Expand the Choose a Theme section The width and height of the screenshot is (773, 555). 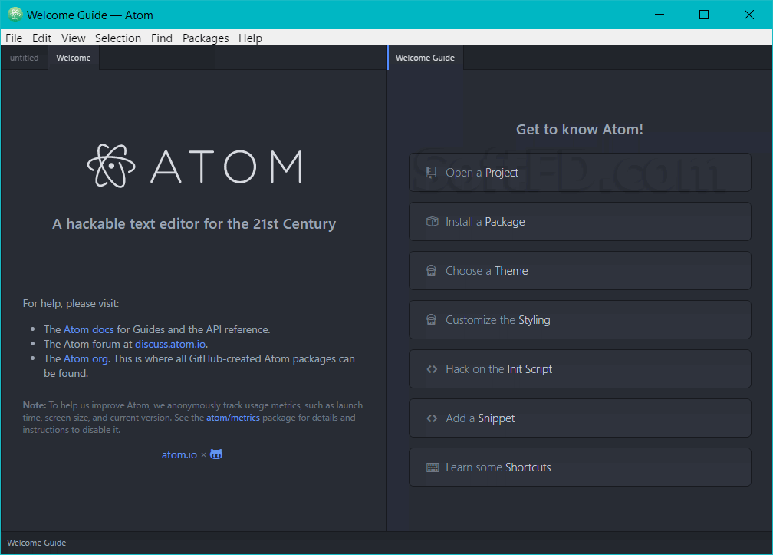click(580, 271)
